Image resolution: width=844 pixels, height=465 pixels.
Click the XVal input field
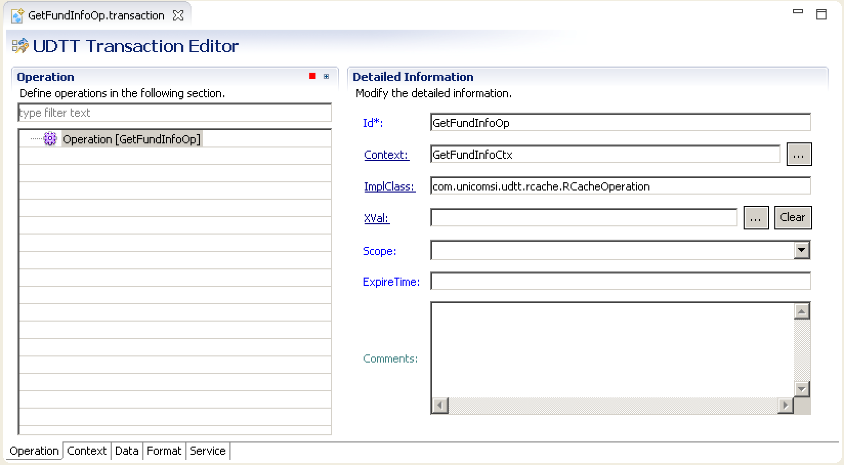click(x=584, y=218)
